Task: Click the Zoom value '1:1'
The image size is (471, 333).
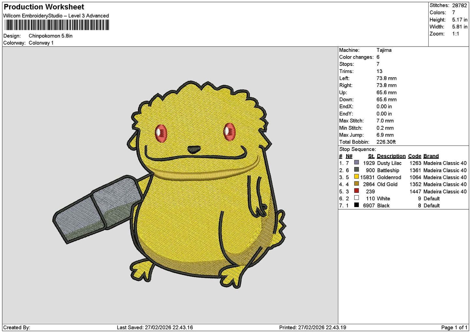Action: pyautogui.click(x=455, y=34)
